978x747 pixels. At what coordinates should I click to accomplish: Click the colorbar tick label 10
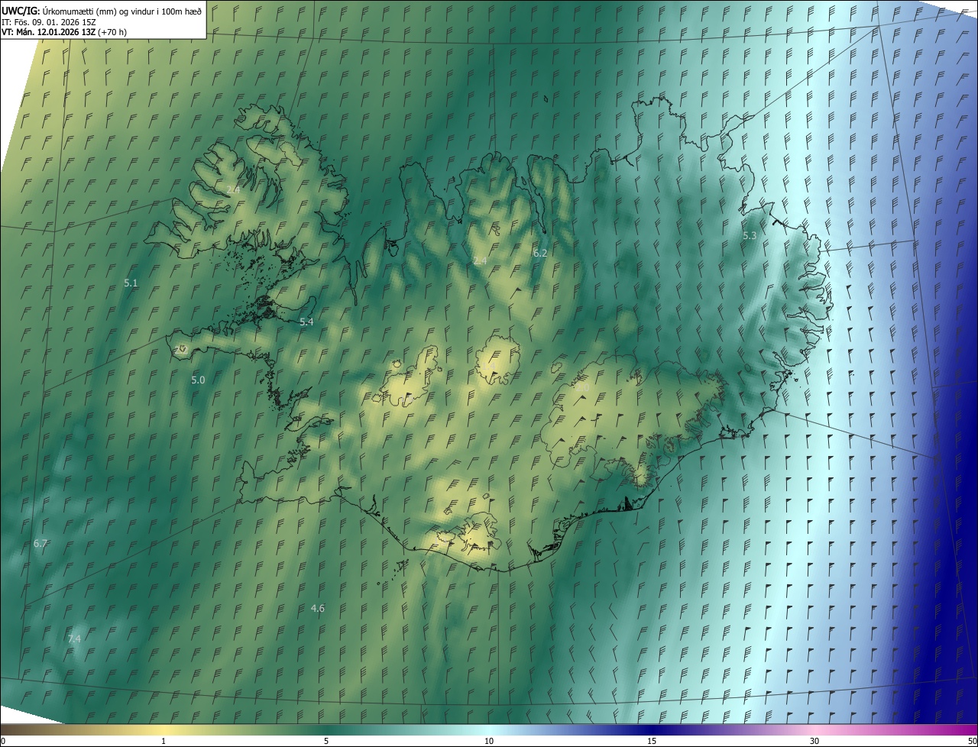pyautogui.click(x=489, y=741)
